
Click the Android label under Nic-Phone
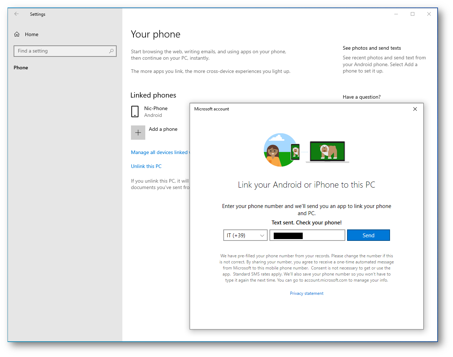click(x=153, y=115)
